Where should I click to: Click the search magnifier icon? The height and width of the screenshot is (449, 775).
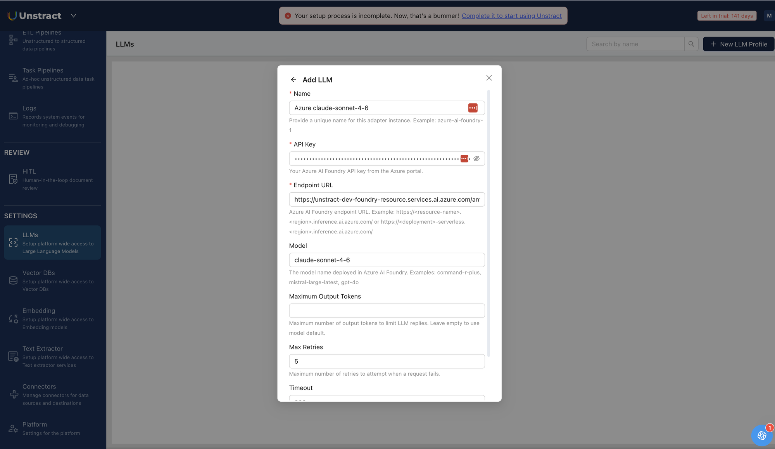point(691,44)
